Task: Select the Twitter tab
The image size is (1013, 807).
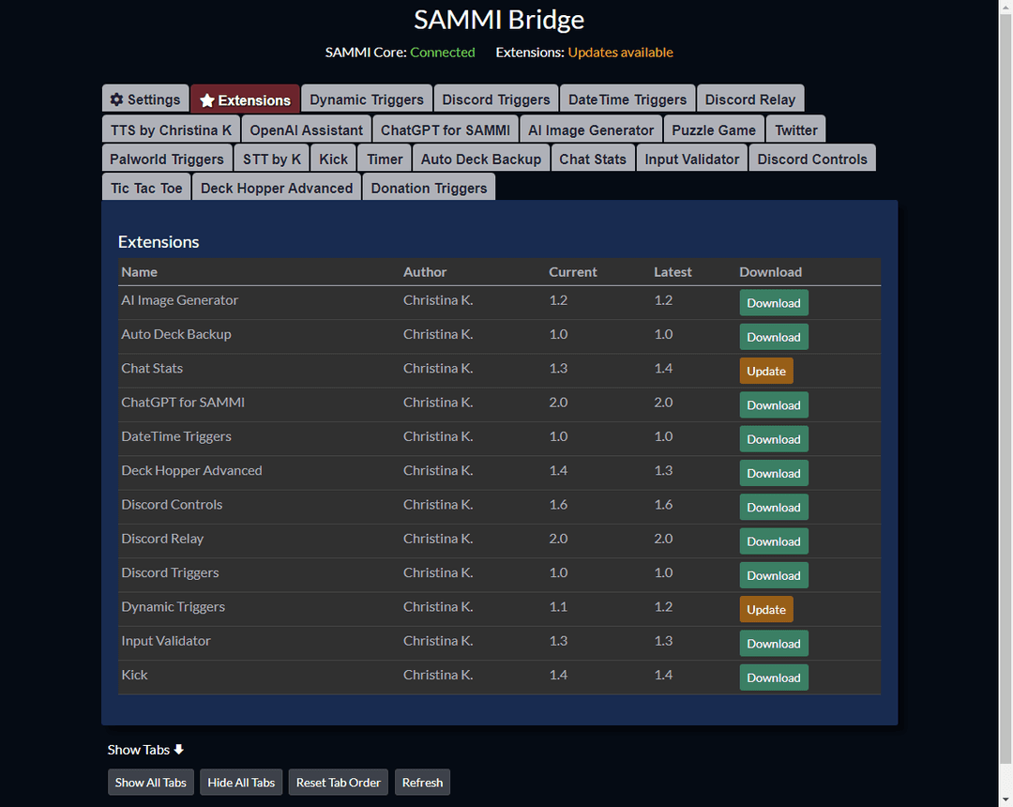Action: (796, 129)
